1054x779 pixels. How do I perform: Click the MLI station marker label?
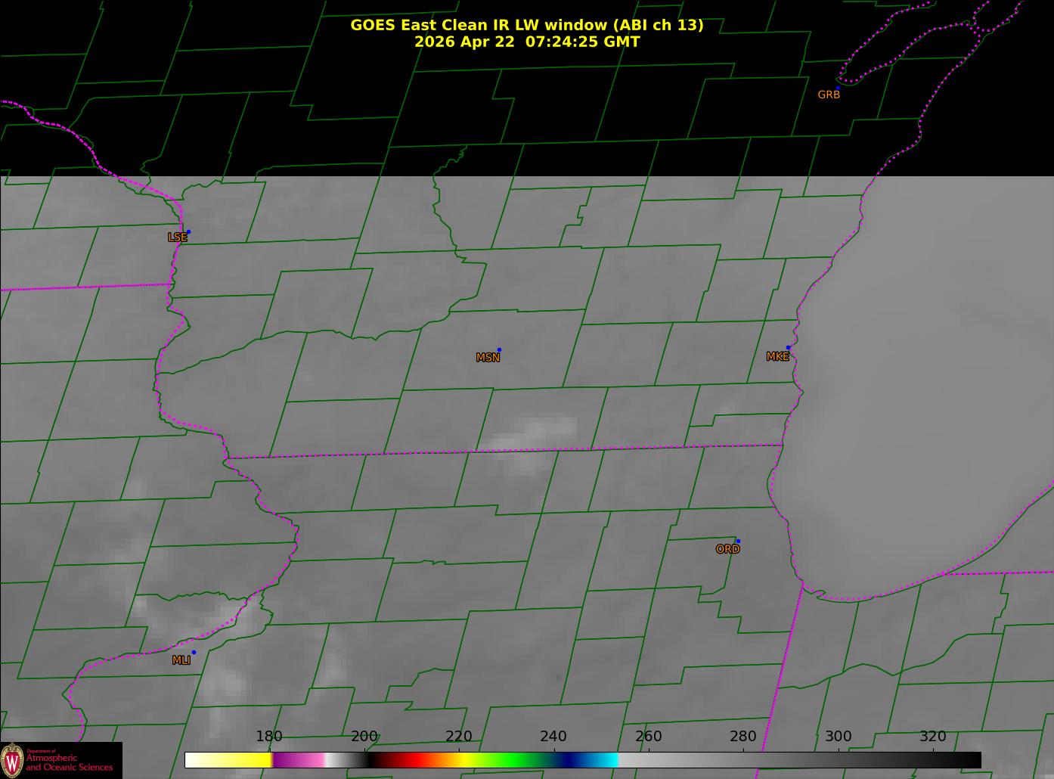pos(181,660)
